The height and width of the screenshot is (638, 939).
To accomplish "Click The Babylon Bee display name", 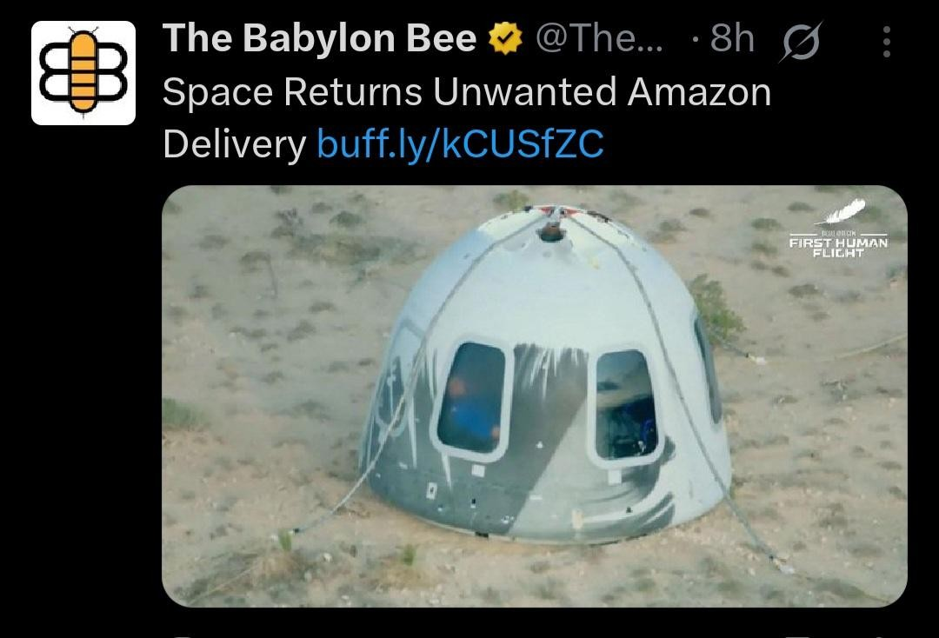I will coord(319,38).
